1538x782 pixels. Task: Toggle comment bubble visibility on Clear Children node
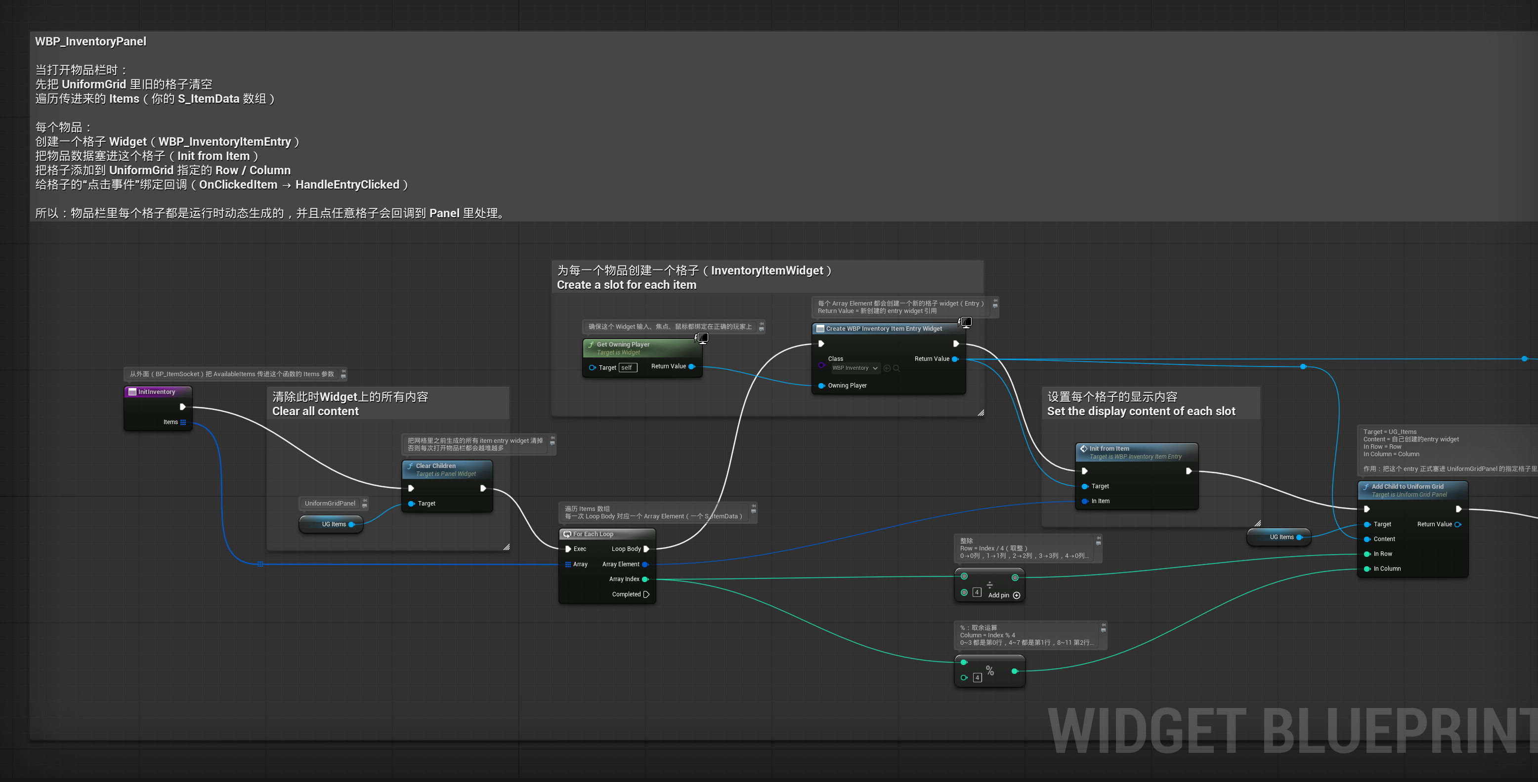pos(552,443)
